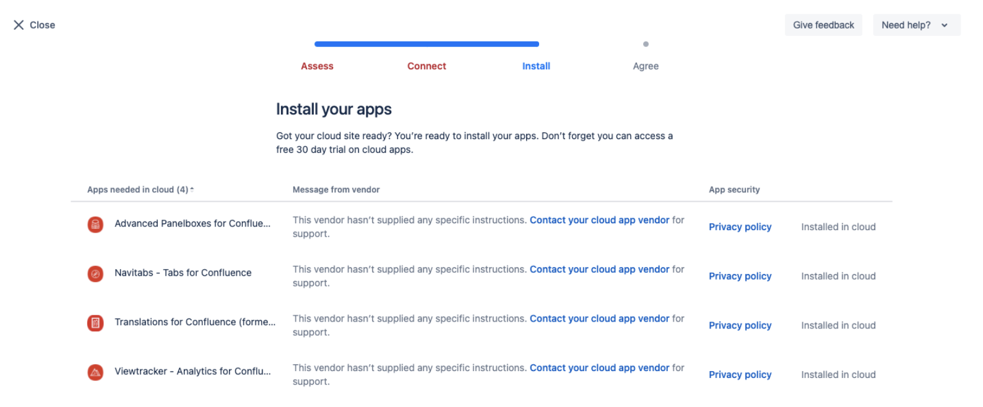
Task: Select the Install step label
Action: click(x=536, y=66)
